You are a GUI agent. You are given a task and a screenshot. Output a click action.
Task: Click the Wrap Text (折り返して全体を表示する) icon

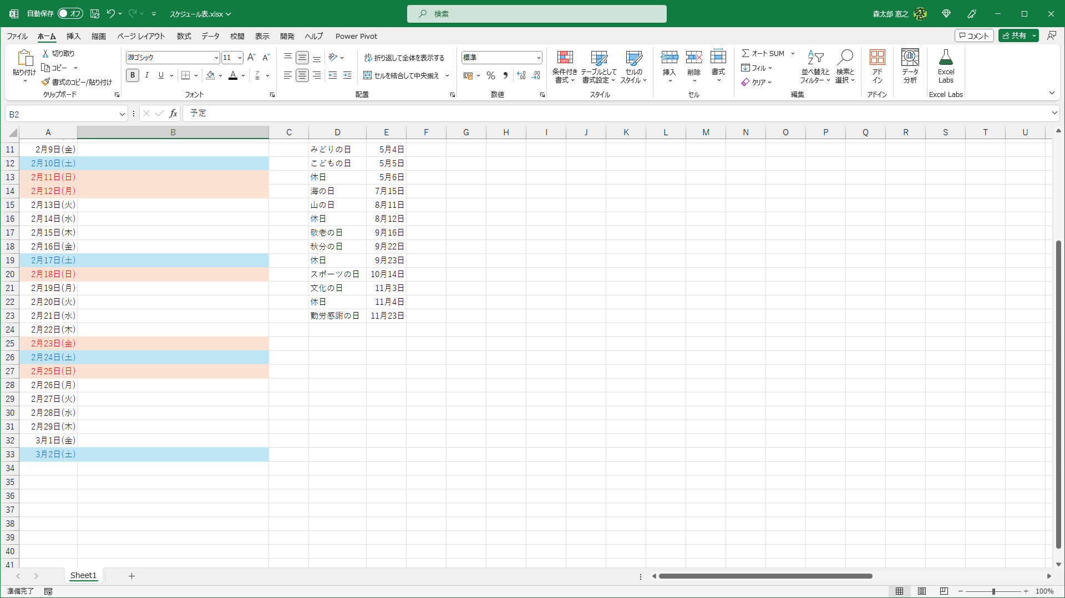368,58
